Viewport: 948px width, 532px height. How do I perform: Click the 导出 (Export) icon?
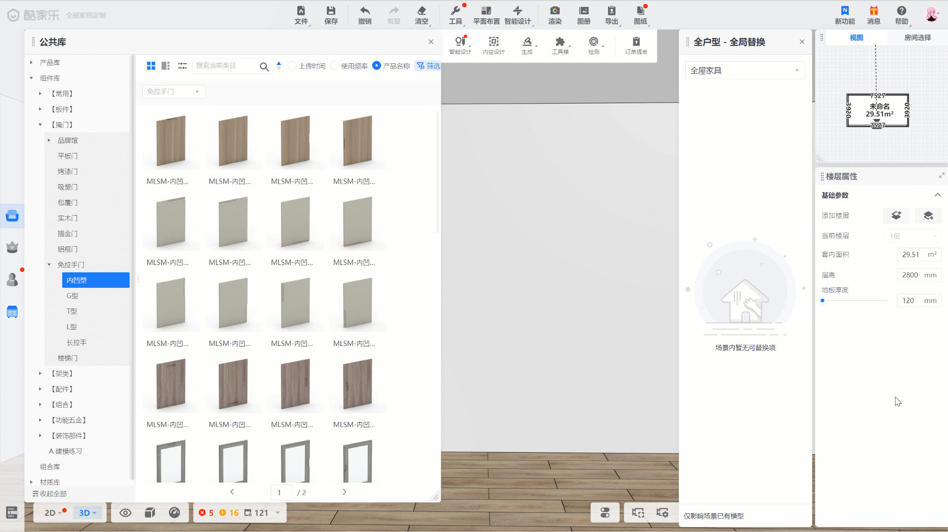(611, 11)
